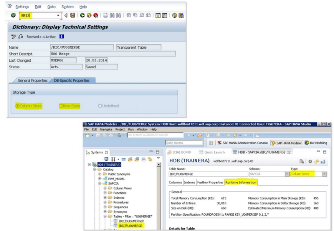
Task: Click the Table Name field /BIC/FU06MERGE
Action: 208,174
